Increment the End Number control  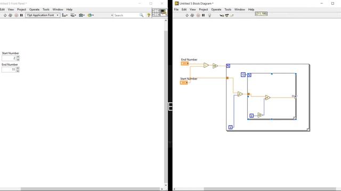18,68
